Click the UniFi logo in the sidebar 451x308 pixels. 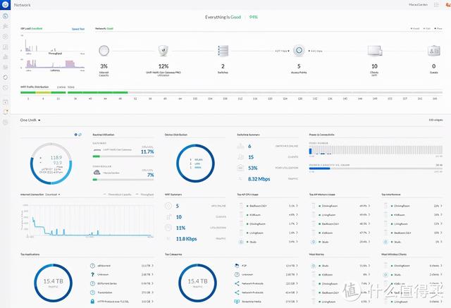[x=6, y=5]
